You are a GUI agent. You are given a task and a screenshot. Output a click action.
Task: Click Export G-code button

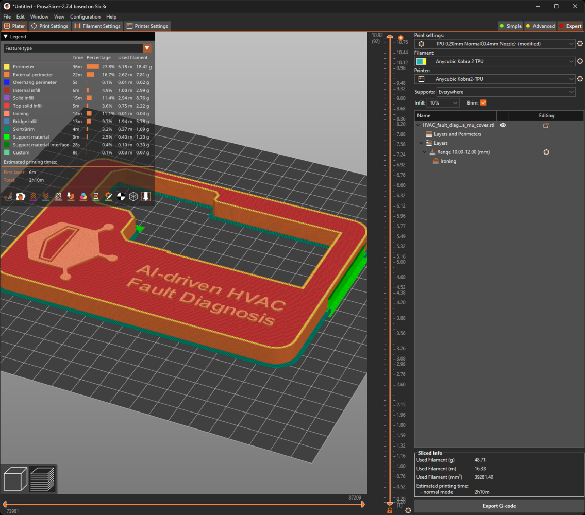coord(499,506)
